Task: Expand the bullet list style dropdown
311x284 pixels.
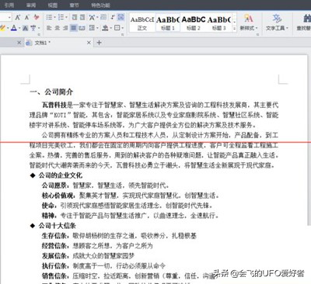Action: (54, 18)
